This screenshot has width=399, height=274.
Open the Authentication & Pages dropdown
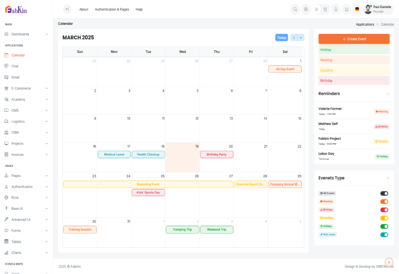click(x=112, y=9)
